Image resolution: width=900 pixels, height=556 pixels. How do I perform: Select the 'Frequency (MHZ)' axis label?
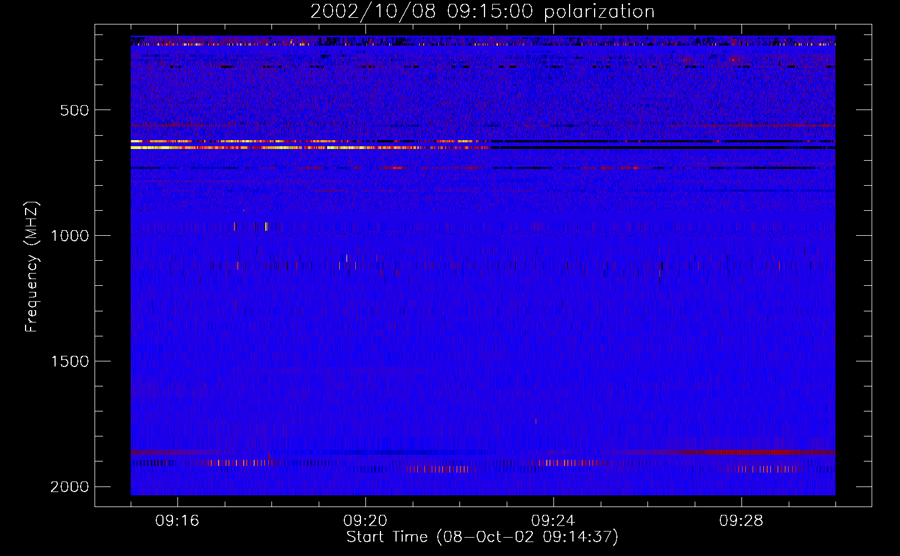coord(32,267)
